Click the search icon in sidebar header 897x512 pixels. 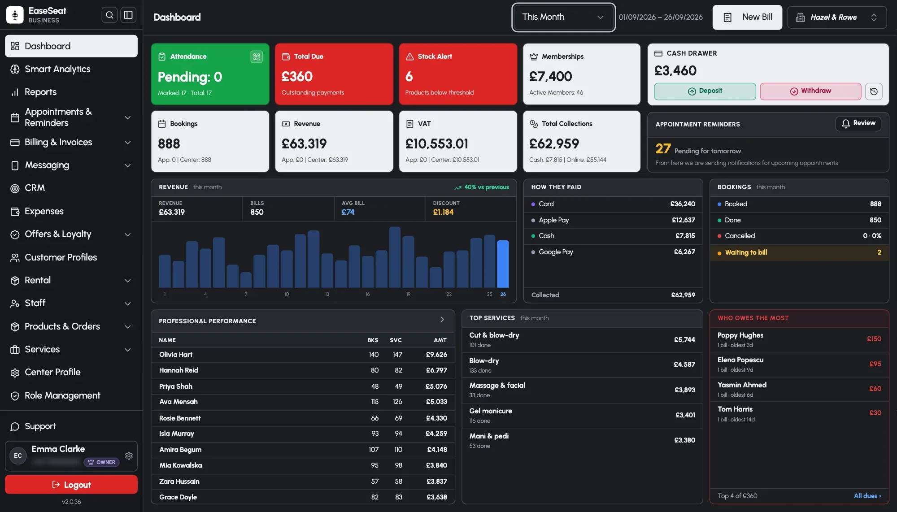click(109, 15)
